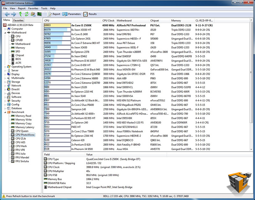Click the Software tree item icon
The height and width of the screenshot is (200, 255).
click(9, 97)
